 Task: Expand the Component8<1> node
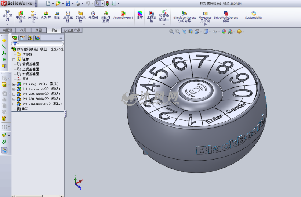(14, 104)
